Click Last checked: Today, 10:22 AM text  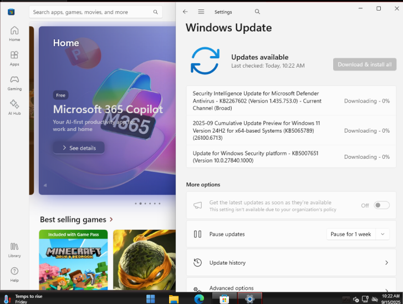click(268, 65)
